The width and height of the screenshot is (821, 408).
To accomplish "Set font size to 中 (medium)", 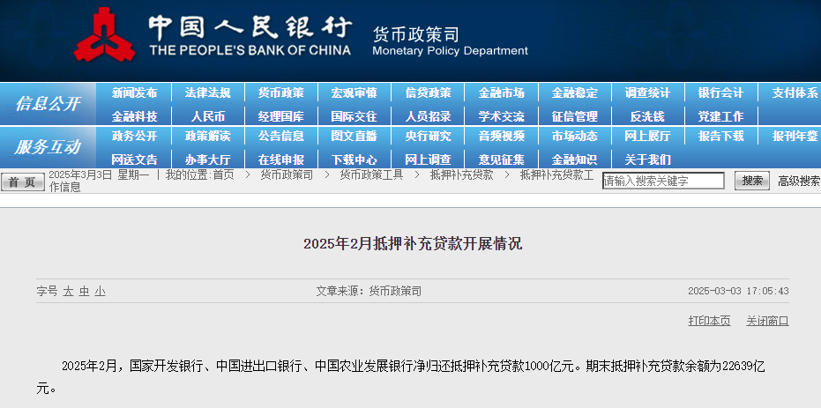I will (x=84, y=291).
